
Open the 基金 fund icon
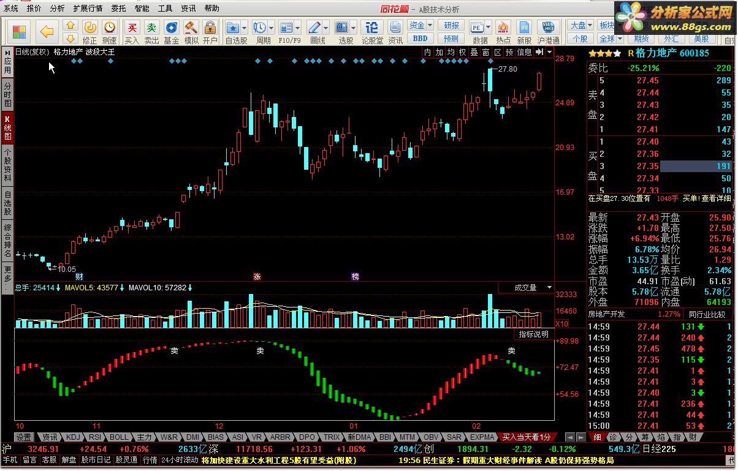pyautogui.click(x=171, y=32)
